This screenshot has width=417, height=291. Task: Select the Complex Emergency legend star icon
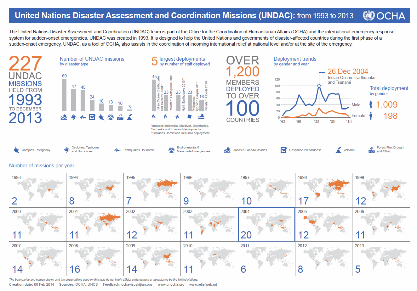tap(16, 150)
